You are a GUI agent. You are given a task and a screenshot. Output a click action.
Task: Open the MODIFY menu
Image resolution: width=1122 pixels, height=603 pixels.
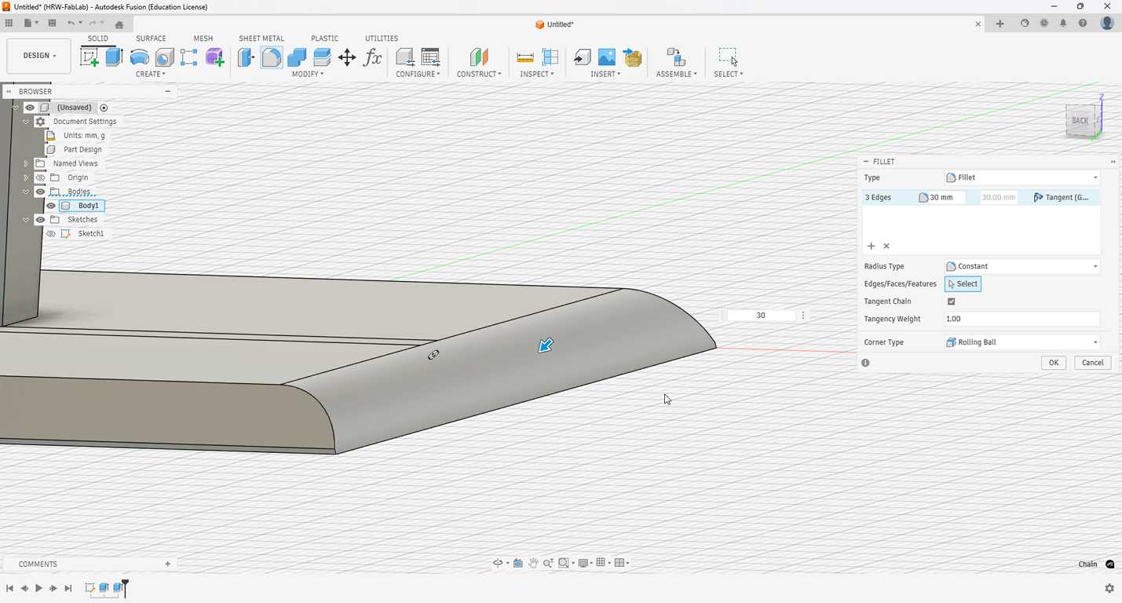(x=308, y=74)
